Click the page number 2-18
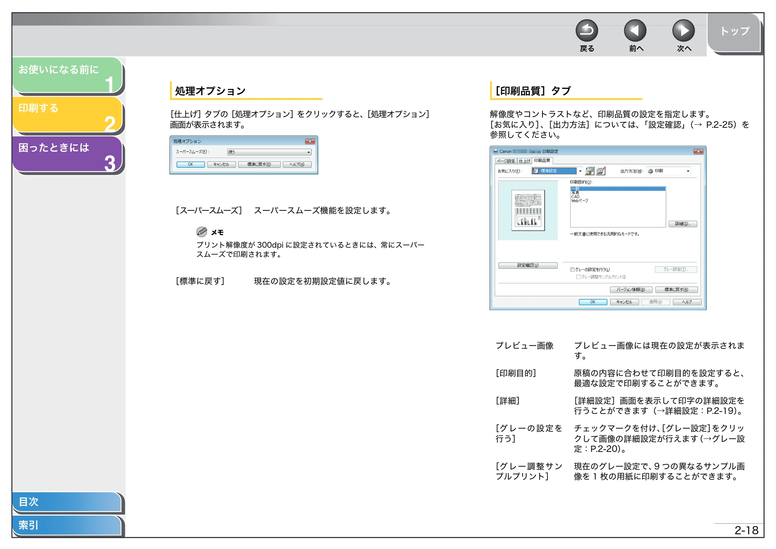The image size is (776, 549). tap(746, 530)
